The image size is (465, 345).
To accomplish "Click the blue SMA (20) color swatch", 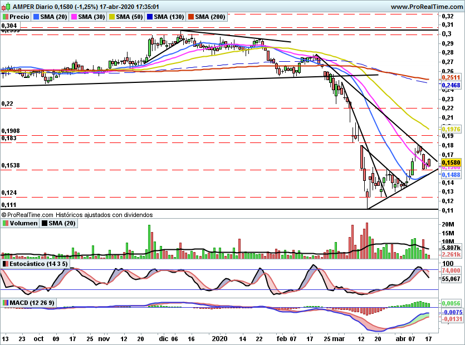I will point(36,17).
